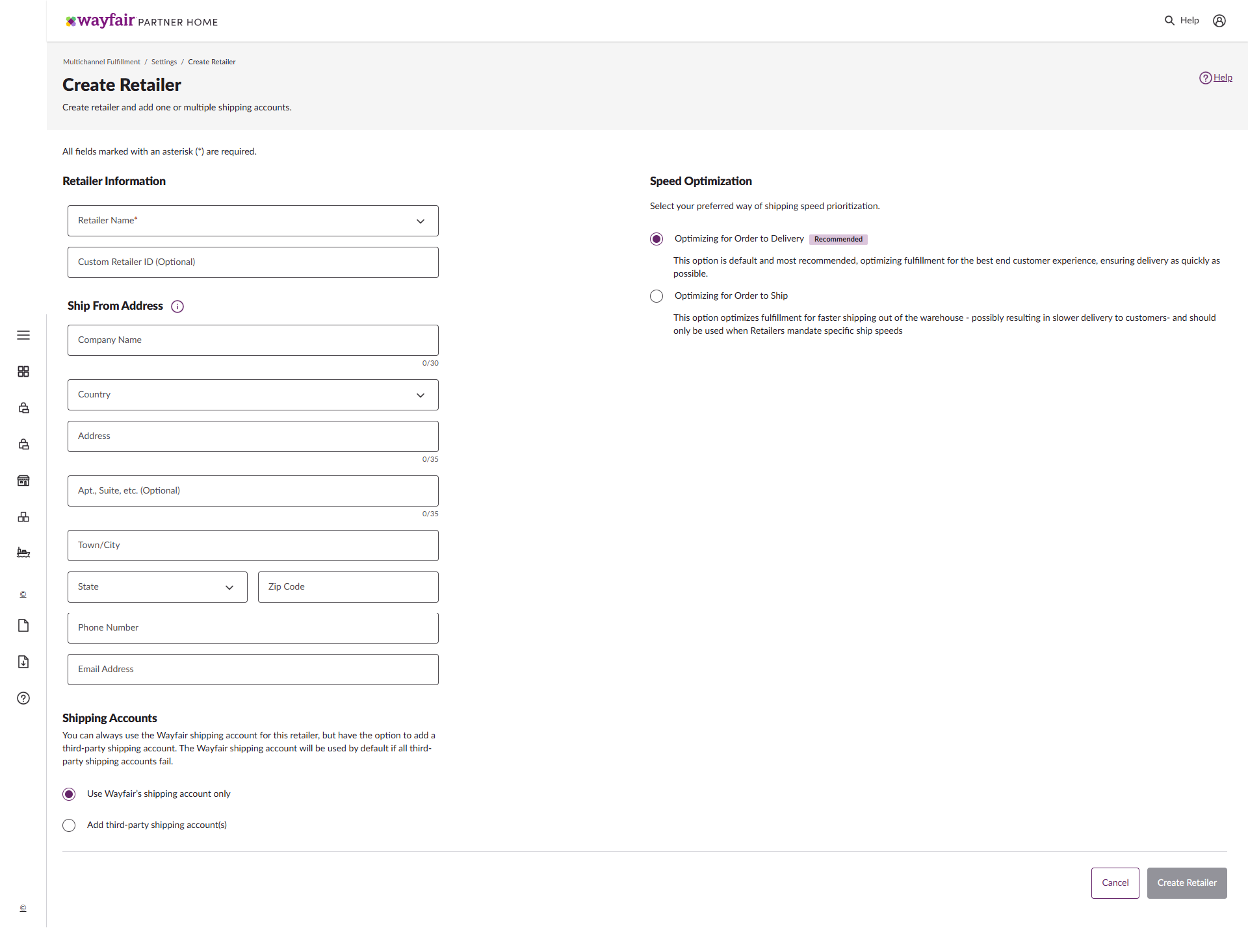Viewport: 1248px width, 928px height.
Task: Open the user account profile icon
Action: tap(1219, 21)
